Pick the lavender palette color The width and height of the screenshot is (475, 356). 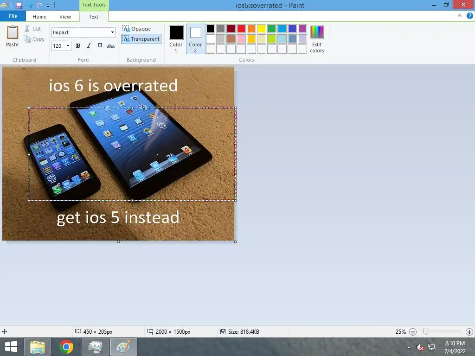point(302,39)
